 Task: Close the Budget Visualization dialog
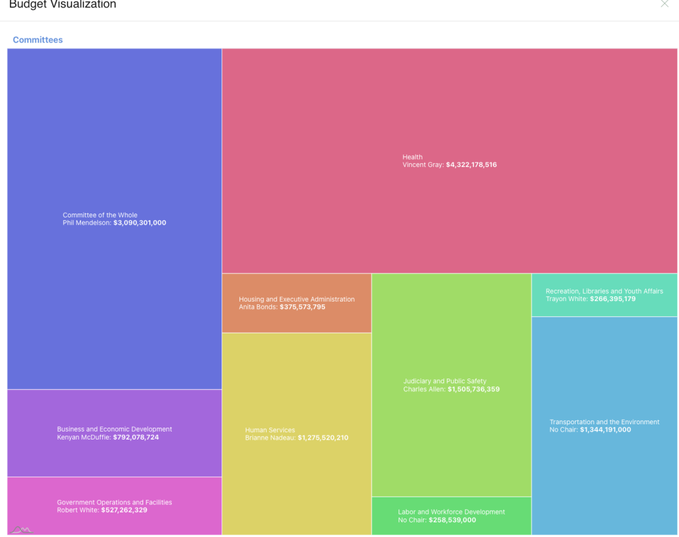coord(664,4)
